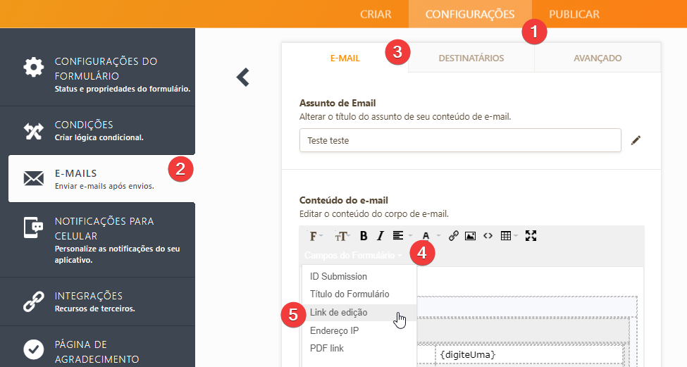687x367 pixels.
Task: Click the Assunto de Email input field
Action: click(460, 140)
